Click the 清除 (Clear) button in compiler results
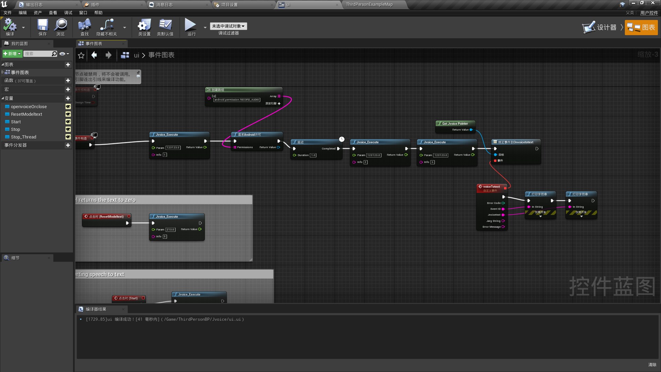Image resolution: width=661 pixels, height=372 pixels. (652, 364)
